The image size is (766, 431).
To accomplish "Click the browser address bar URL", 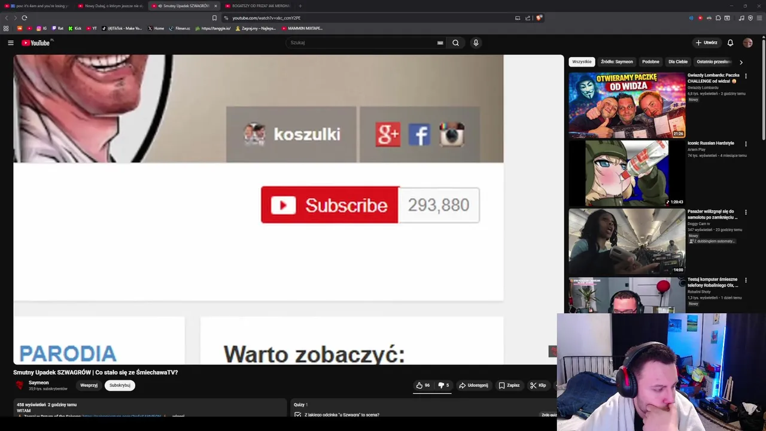I will [266, 18].
